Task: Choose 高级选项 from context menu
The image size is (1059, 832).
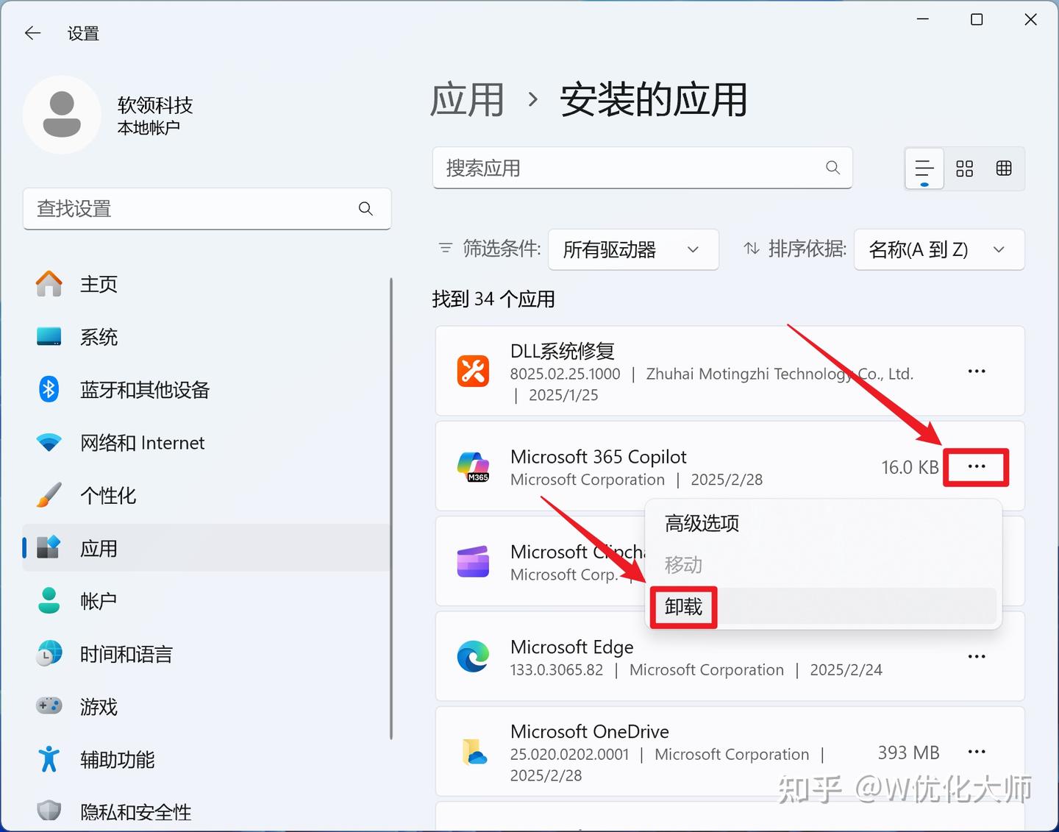Action: point(824,523)
